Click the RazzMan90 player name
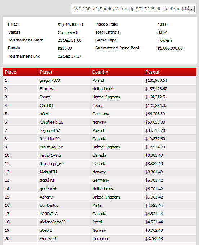This screenshot has height=245, width=199. pyautogui.click(x=50, y=139)
